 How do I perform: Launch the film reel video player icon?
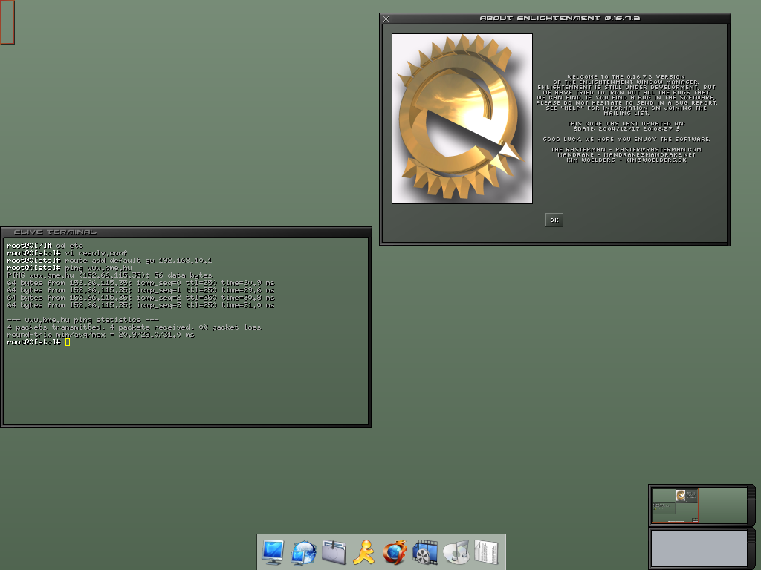[x=425, y=552]
